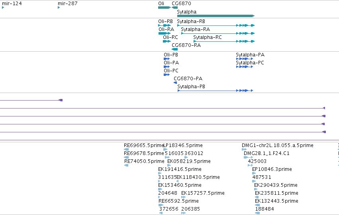The height and width of the screenshot is (215, 339).
Task: Select the Sytalpha-RC transcript glyph line
Action: pyautogui.click(x=224, y=41)
